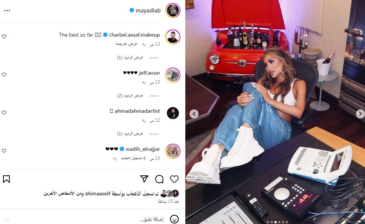Image resolution: width=365 pixels, height=224 pixels.
Task: Like charbel.assaf.makeup's comment
Action: 4,37
